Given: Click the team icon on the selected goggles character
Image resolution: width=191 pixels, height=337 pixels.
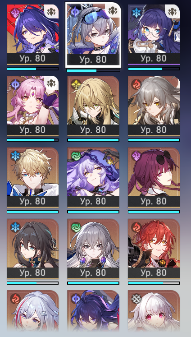Looking at the screenshot, I should coord(113,11).
